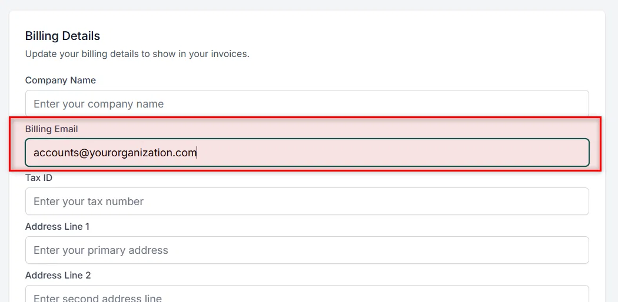Click the "accounts" part of the email address

point(56,153)
